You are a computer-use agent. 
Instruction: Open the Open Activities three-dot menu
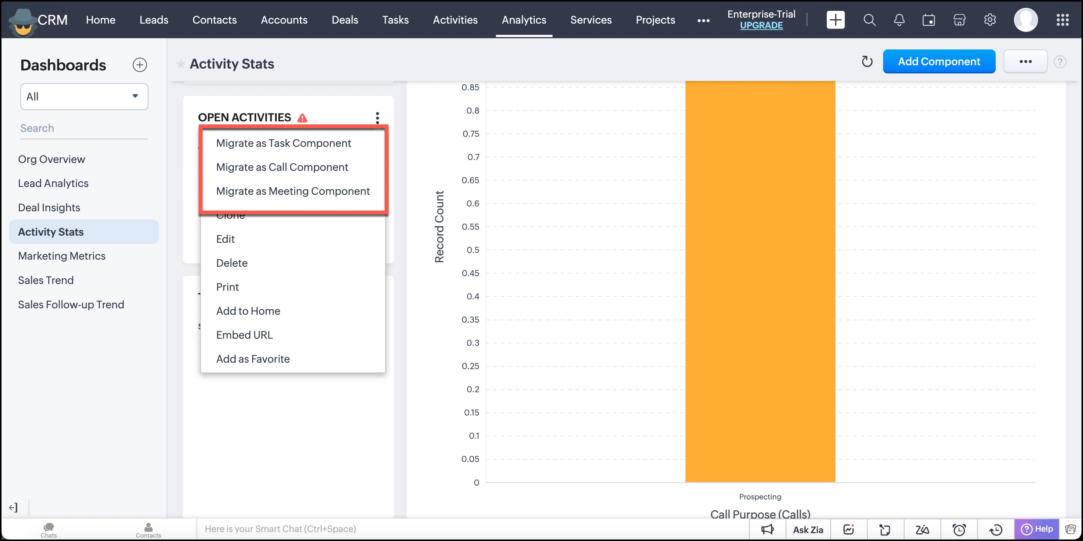(377, 118)
